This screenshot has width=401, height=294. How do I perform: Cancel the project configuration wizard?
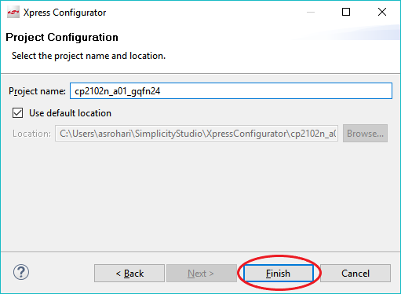coord(355,274)
